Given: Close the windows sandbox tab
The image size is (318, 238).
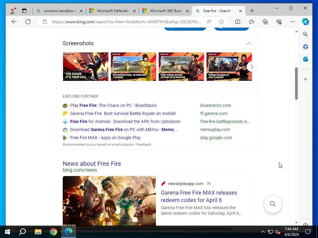Looking at the screenshot, I should 81,11.
